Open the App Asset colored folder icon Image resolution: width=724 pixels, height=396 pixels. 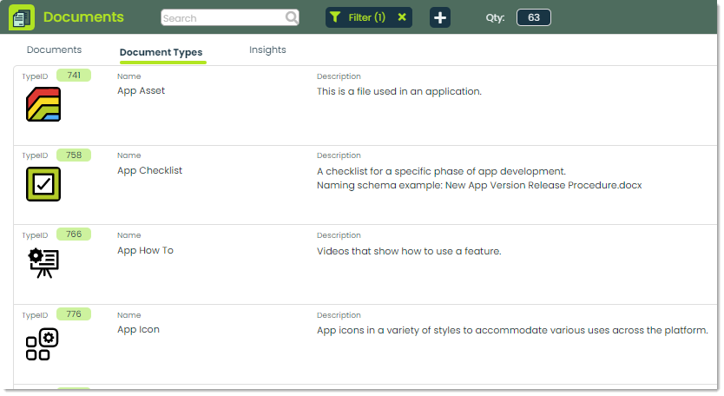(43, 104)
